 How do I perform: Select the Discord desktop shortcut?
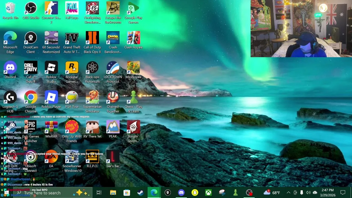tap(10, 70)
